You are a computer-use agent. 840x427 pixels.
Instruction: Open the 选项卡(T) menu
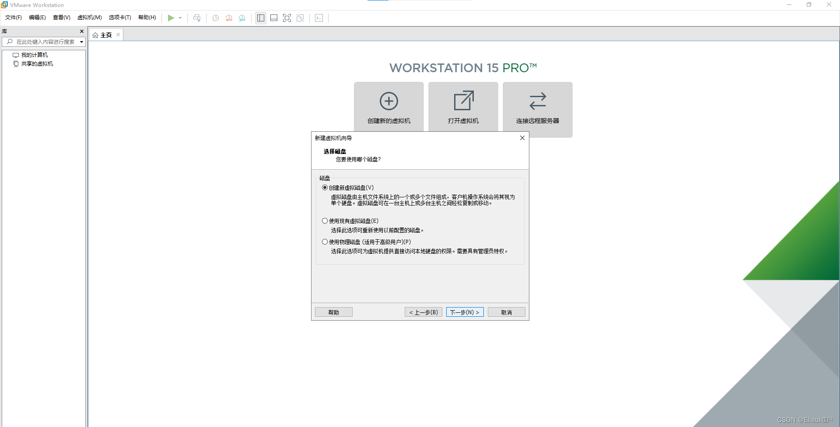point(120,17)
